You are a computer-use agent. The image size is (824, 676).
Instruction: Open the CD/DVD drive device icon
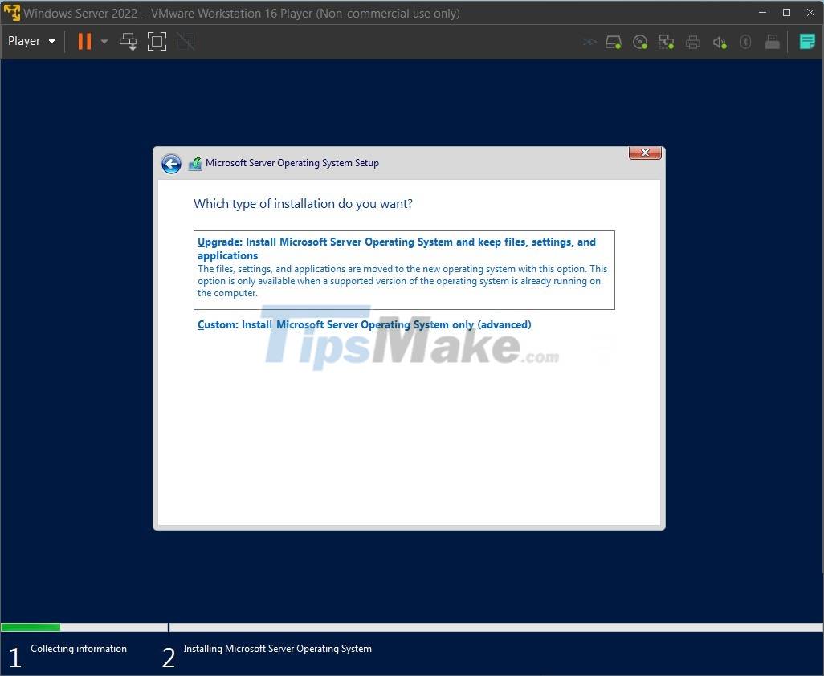(640, 41)
